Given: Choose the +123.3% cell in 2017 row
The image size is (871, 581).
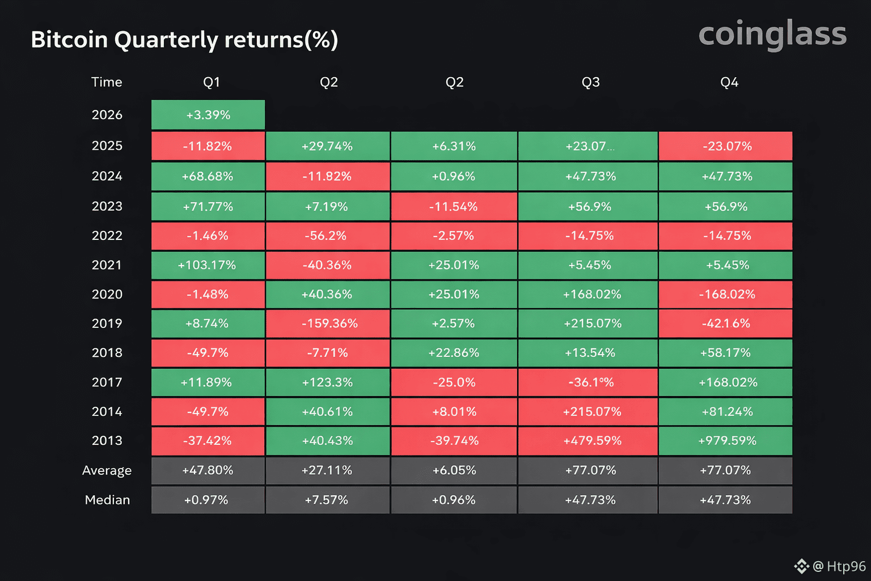Looking at the screenshot, I should point(328,382).
